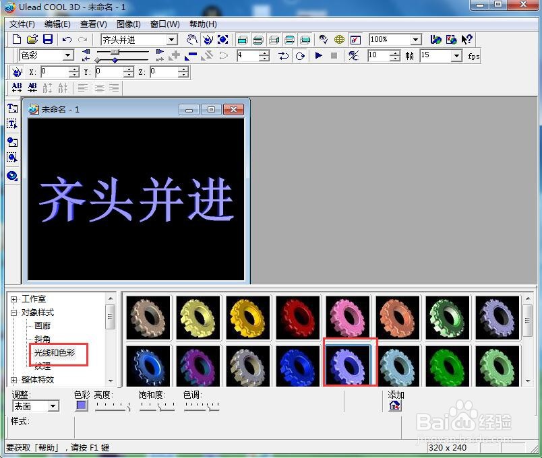Click the frame count field showing 10
Image resolution: width=542 pixels, height=458 pixels.
pyautogui.click(x=378, y=56)
